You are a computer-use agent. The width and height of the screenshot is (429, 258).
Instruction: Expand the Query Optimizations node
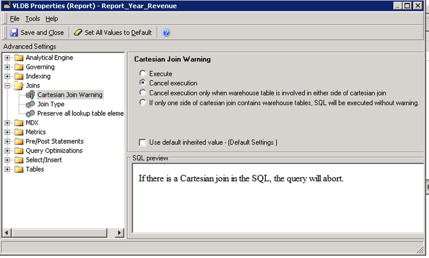point(8,150)
